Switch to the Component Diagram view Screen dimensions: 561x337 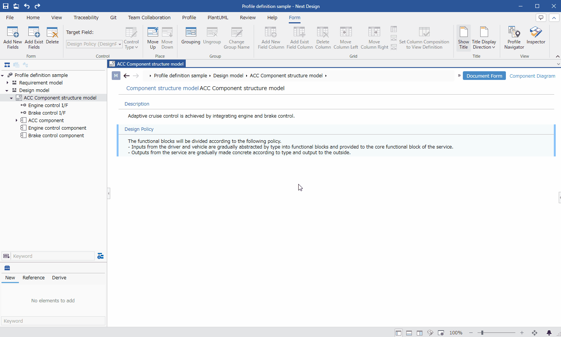pyautogui.click(x=532, y=76)
